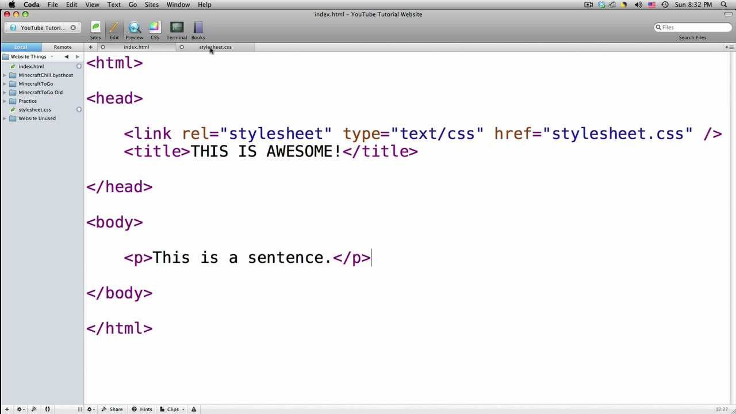Switch to the stylesheet.css editor tab
Image resolution: width=736 pixels, height=414 pixels.
215,47
